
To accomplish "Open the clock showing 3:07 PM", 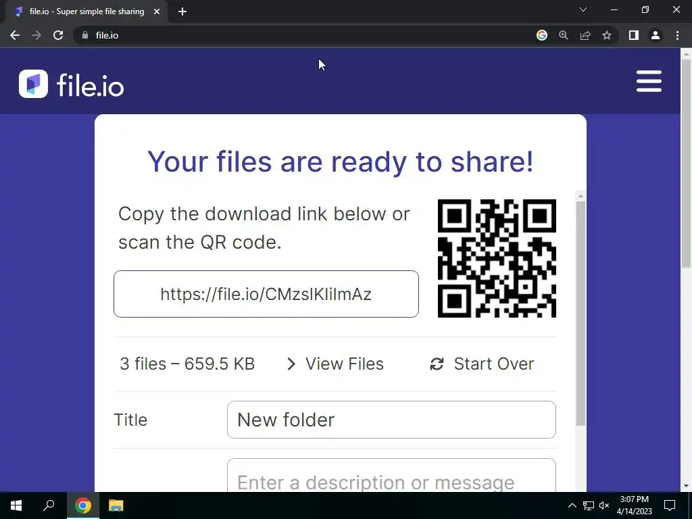I will pyautogui.click(x=634, y=505).
